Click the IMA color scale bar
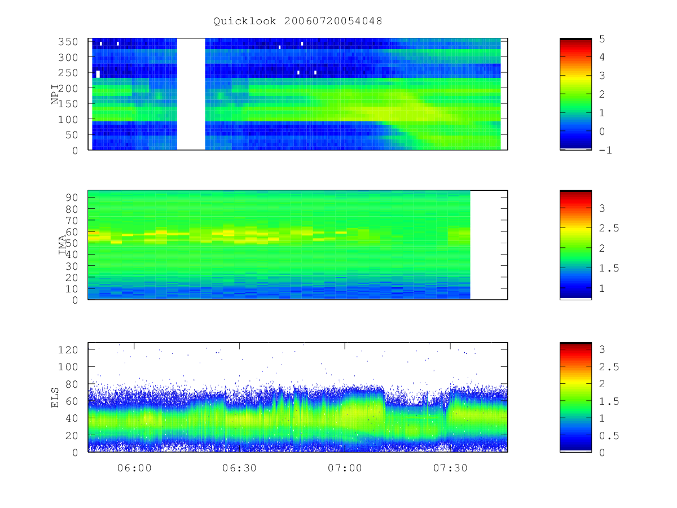This screenshot has height=508, width=677. (x=575, y=245)
